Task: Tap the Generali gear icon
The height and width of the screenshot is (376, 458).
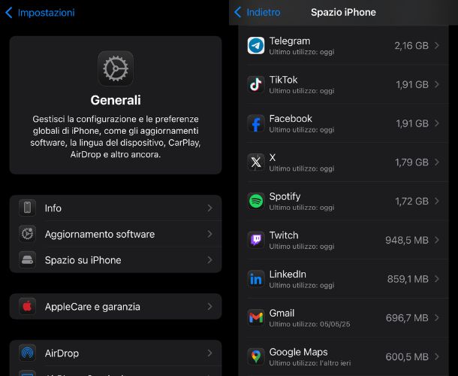Action: pyautogui.click(x=116, y=68)
